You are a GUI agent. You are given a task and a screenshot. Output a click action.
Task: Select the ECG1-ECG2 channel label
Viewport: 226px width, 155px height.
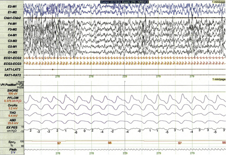tap(11, 58)
